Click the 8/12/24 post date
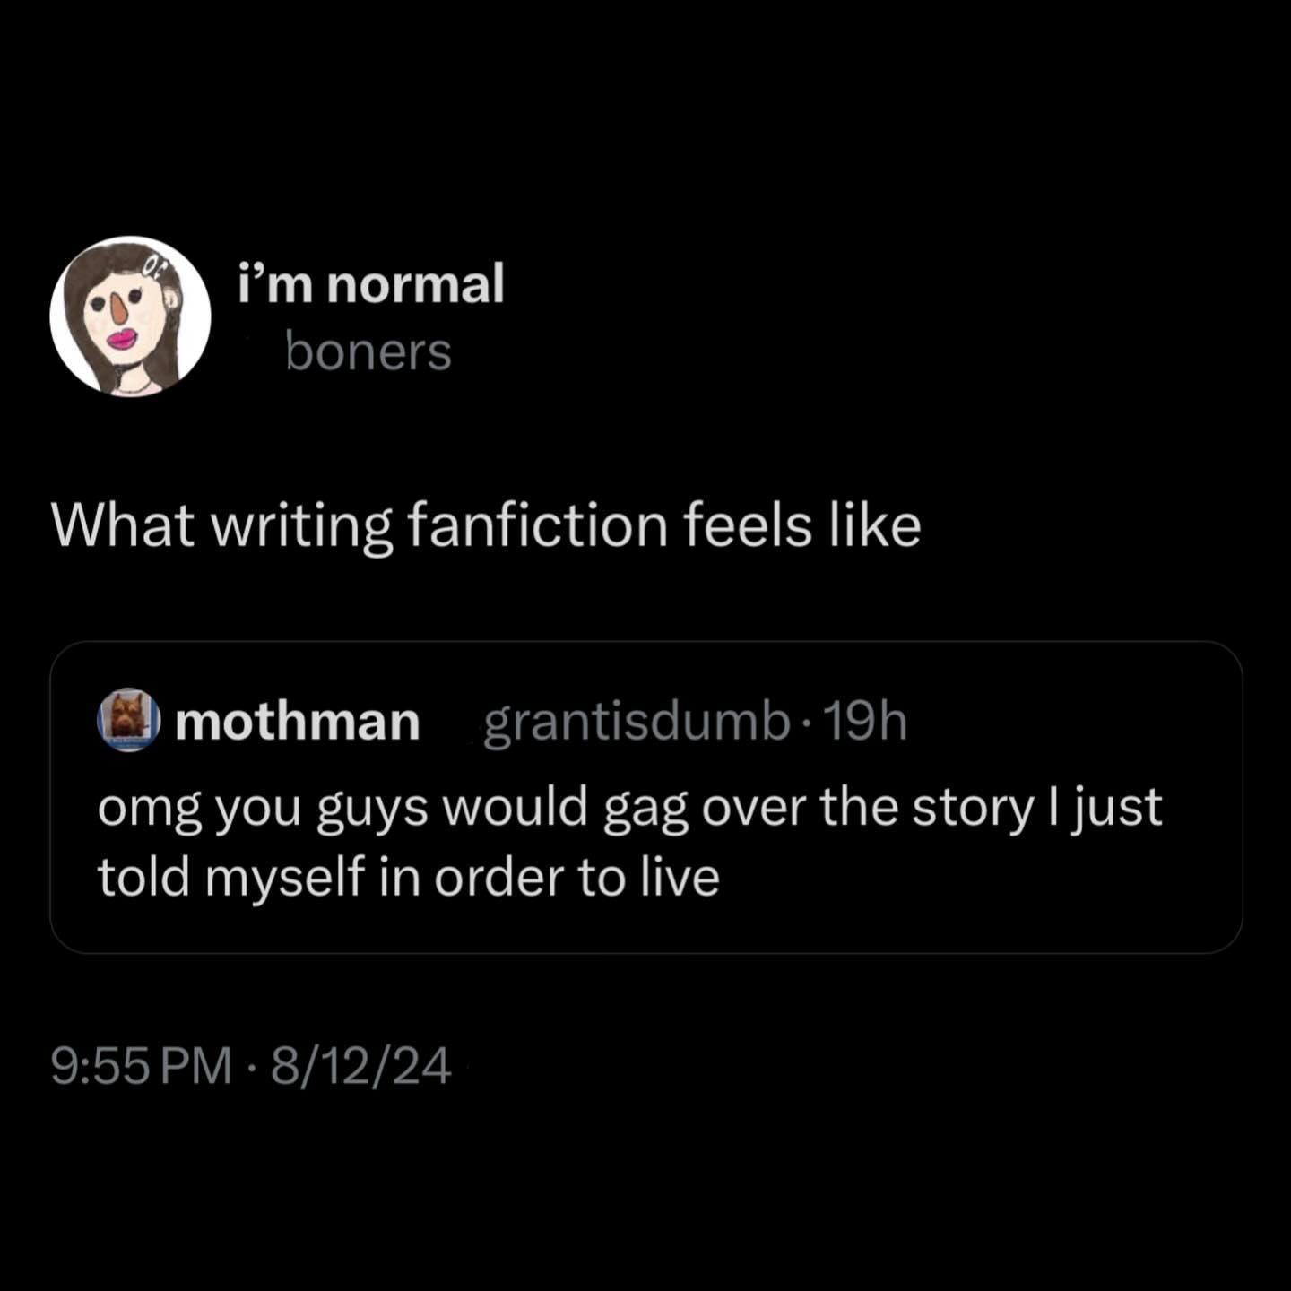The image size is (1291, 1291). point(360,1067)
